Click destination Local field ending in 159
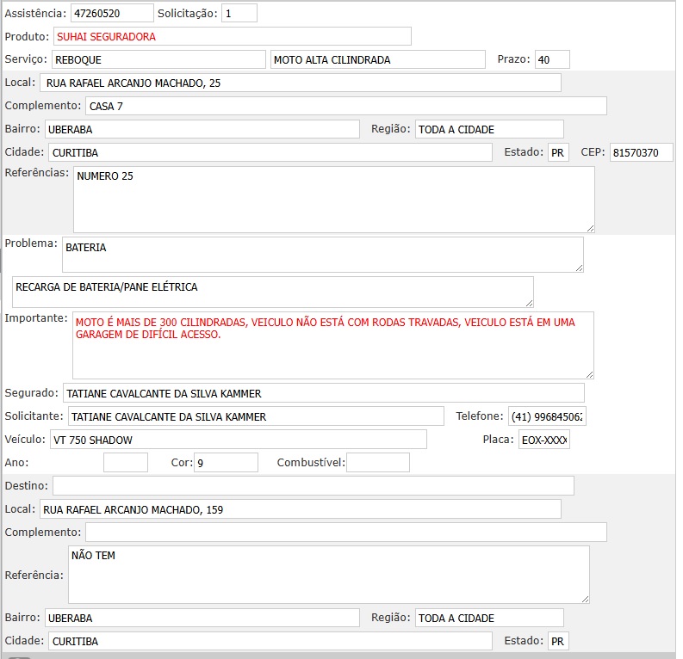683x659 pixels. point(301,509)
